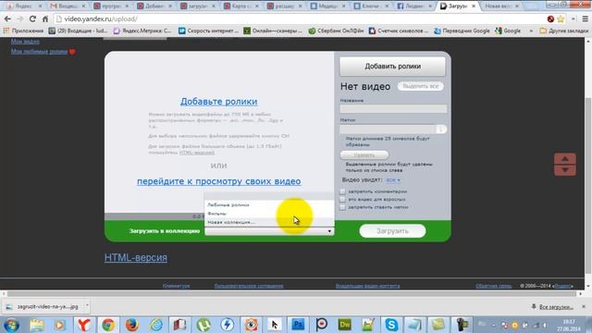Open 'Мои видео' sidebar link
592x333 pixels.
coord(25,42)
